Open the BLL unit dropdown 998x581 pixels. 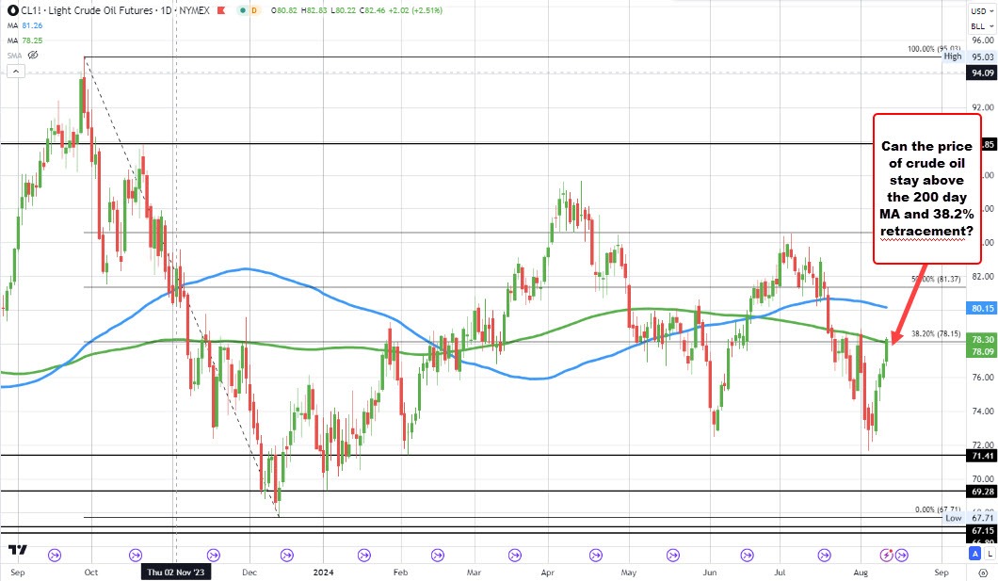981,26
